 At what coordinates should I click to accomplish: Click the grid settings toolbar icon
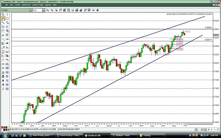[x=56, y=10]
